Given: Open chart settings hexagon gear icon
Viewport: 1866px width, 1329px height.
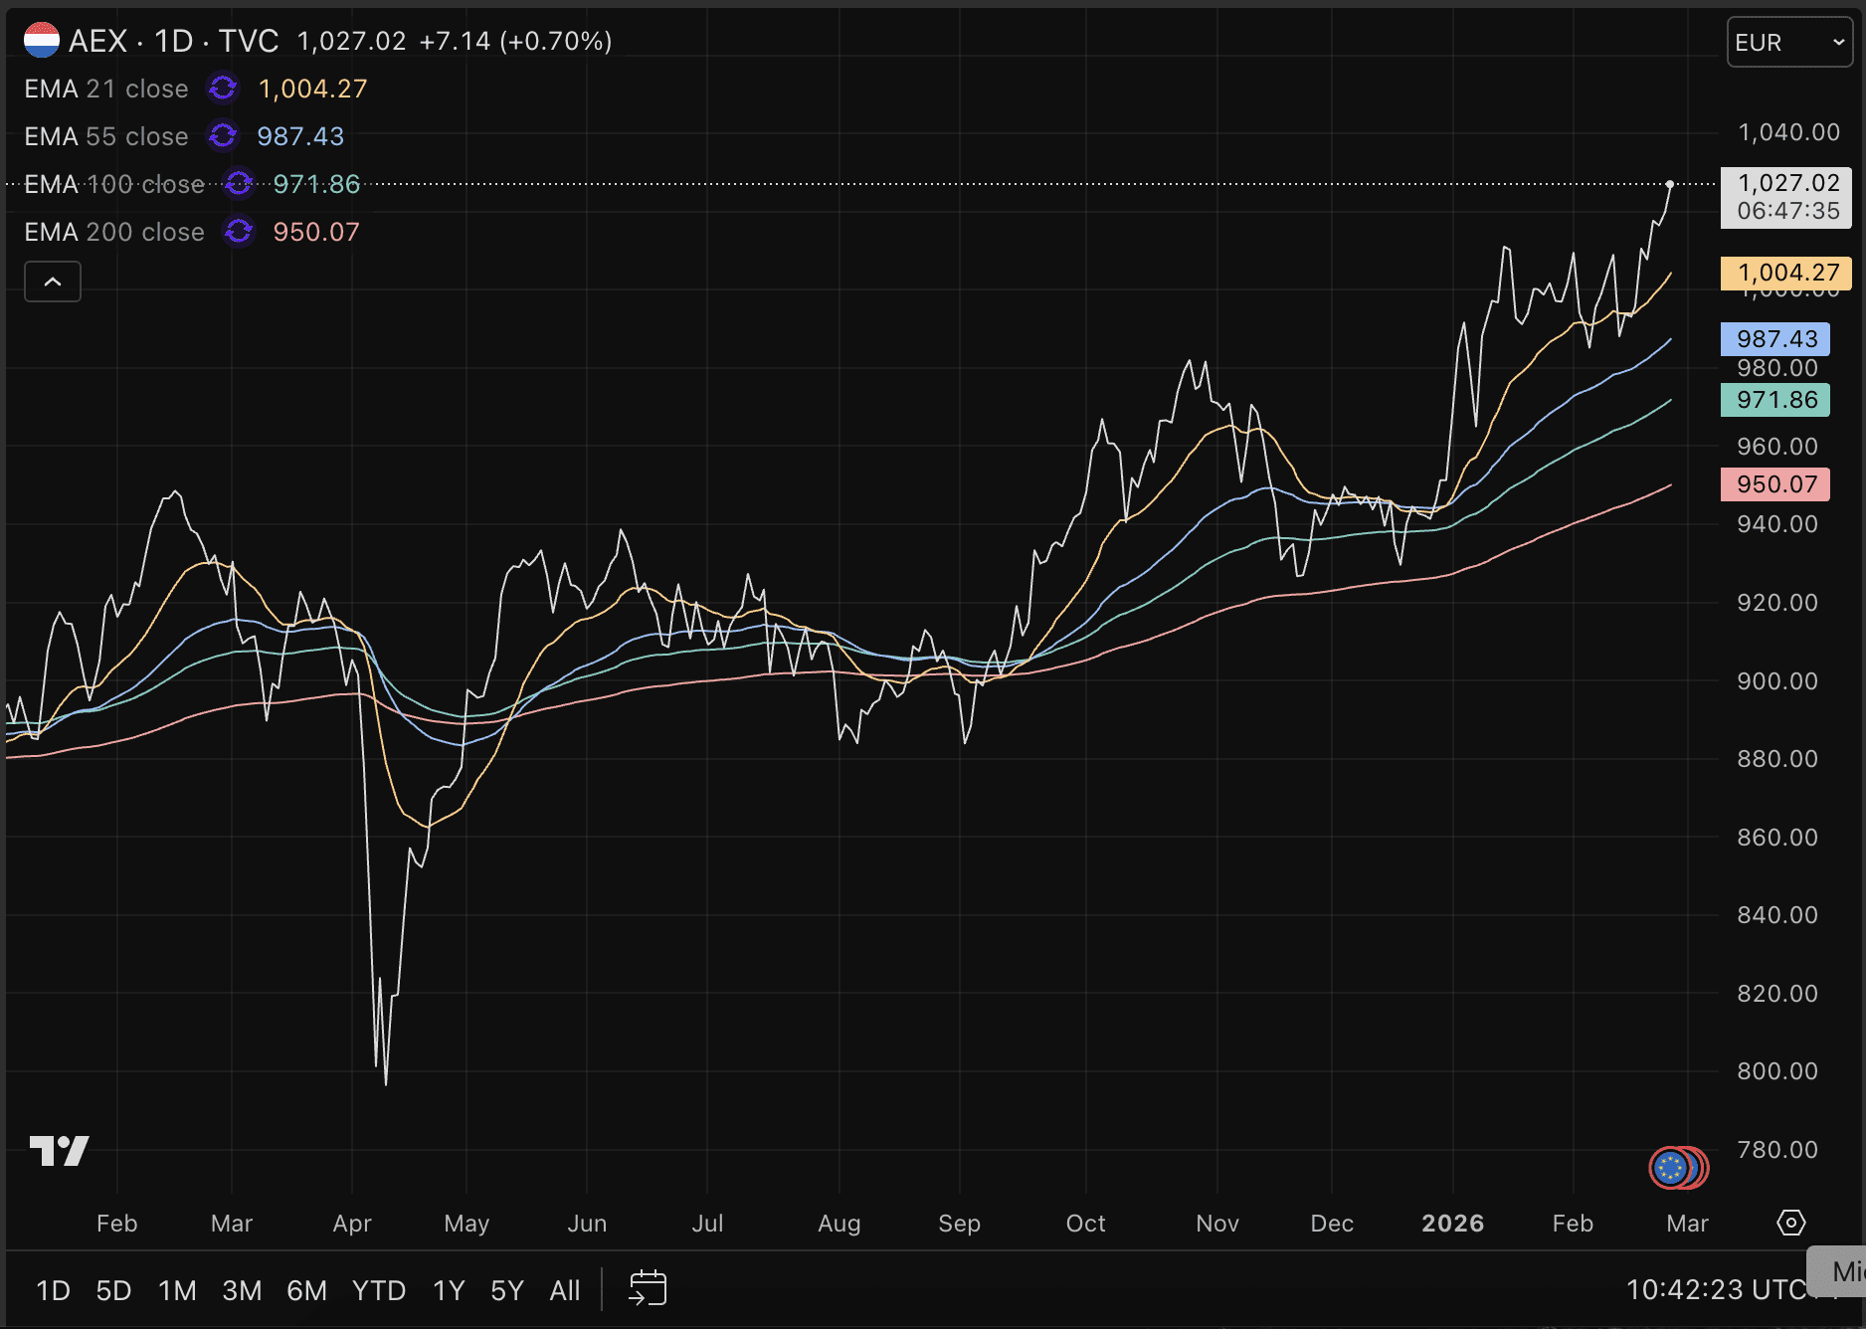Looking at the screenshot, I should [1790, 1223].
